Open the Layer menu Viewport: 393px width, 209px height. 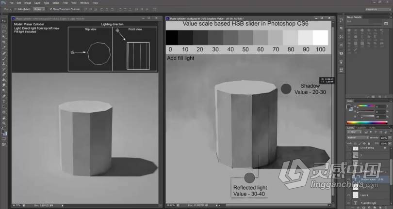click(37, 3)
